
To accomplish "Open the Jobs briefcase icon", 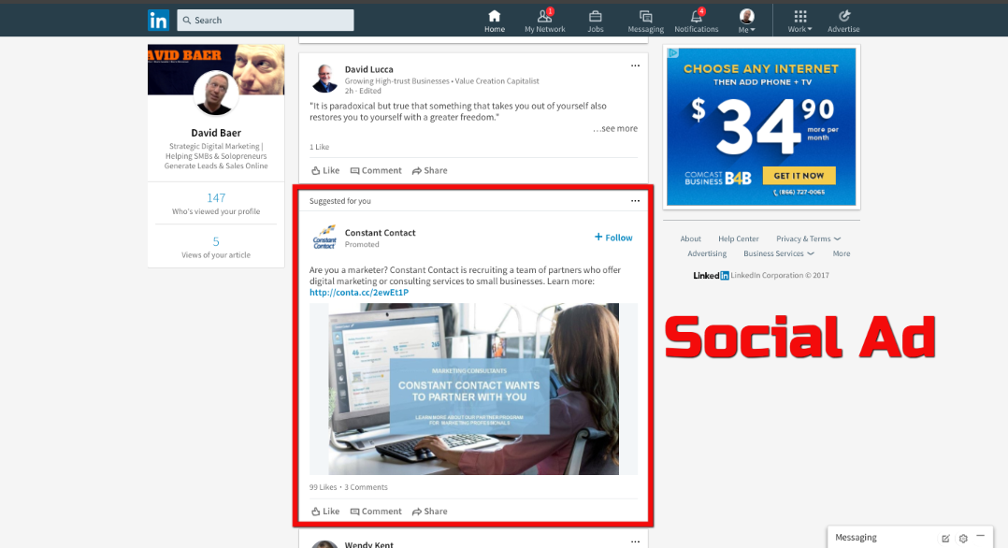I will click(x=595, y=17).
